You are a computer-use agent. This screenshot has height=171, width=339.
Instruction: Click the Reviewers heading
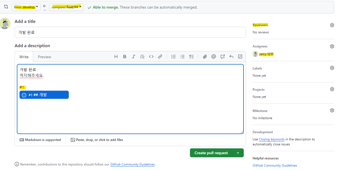pyautogui.click(x=260, y=25)
